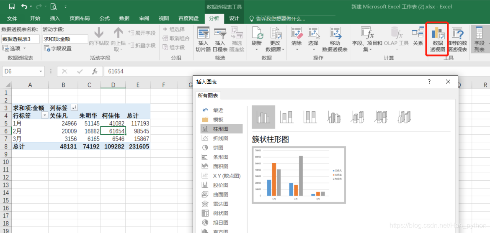Choose Recent (最近) chart category

[x=221, y=110]
